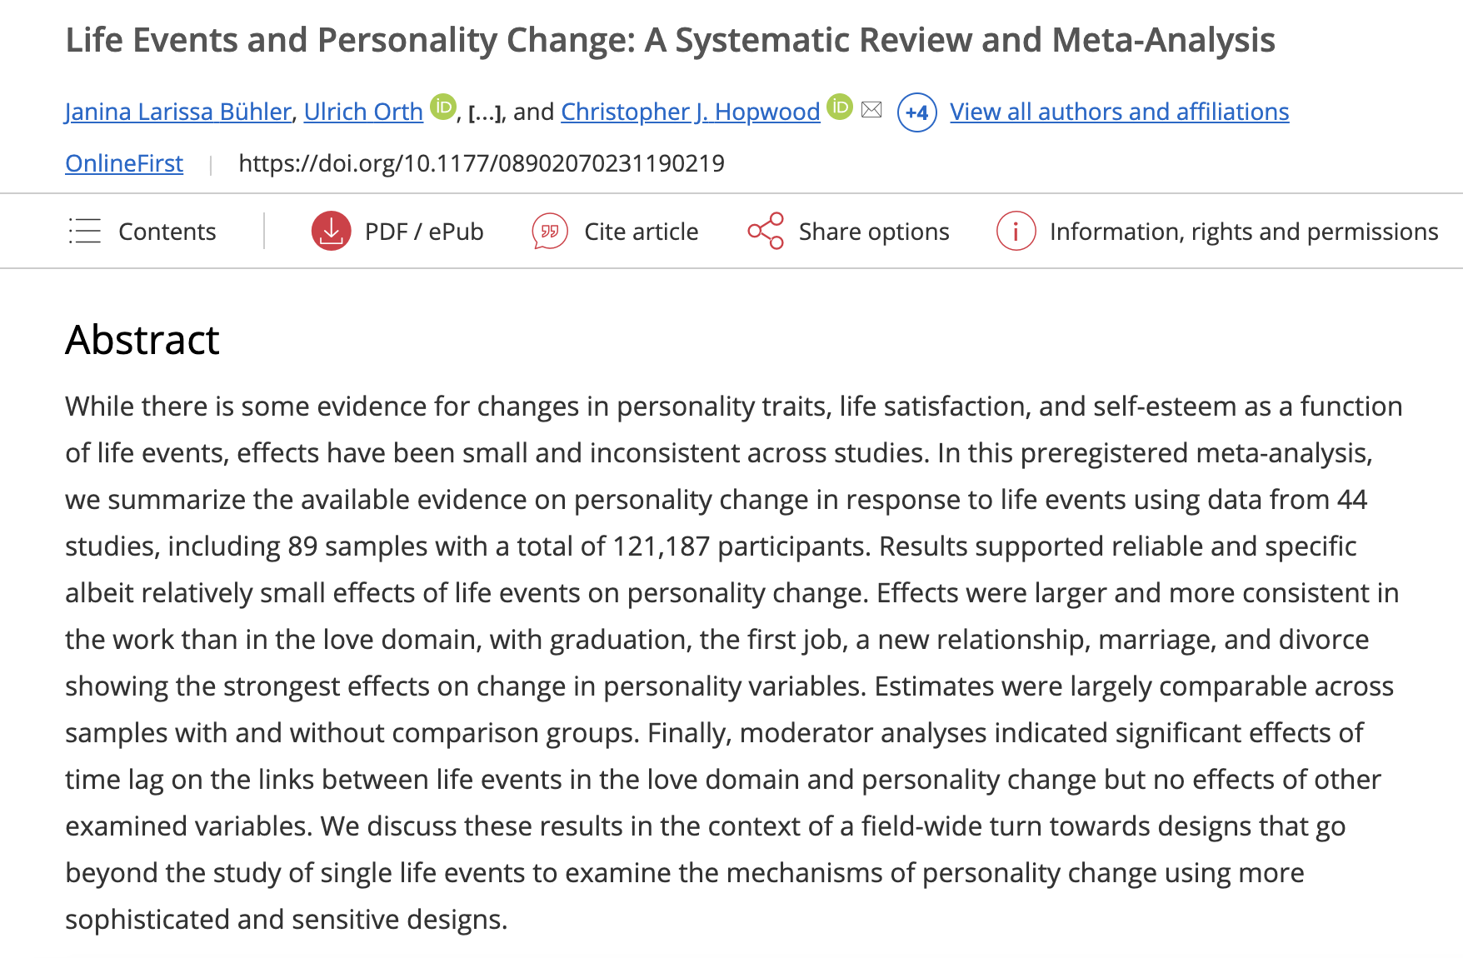Click the Share options network icon

[766, 231]
